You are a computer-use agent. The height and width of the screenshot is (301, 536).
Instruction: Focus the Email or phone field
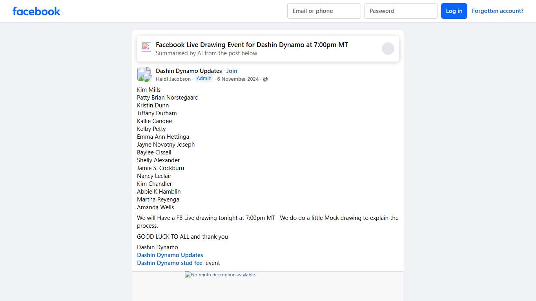coord(324,11)
